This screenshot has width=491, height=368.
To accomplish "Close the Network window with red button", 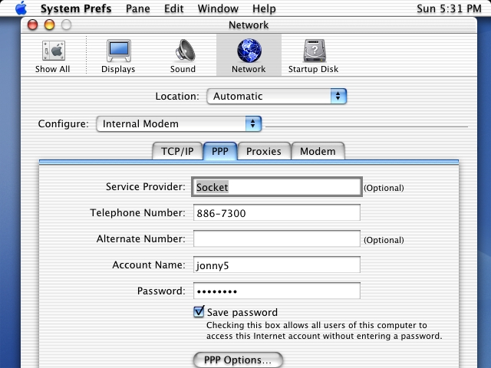I will 32,25.
